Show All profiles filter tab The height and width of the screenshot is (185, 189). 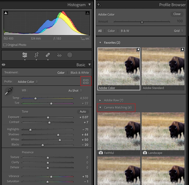pos(100,31)
